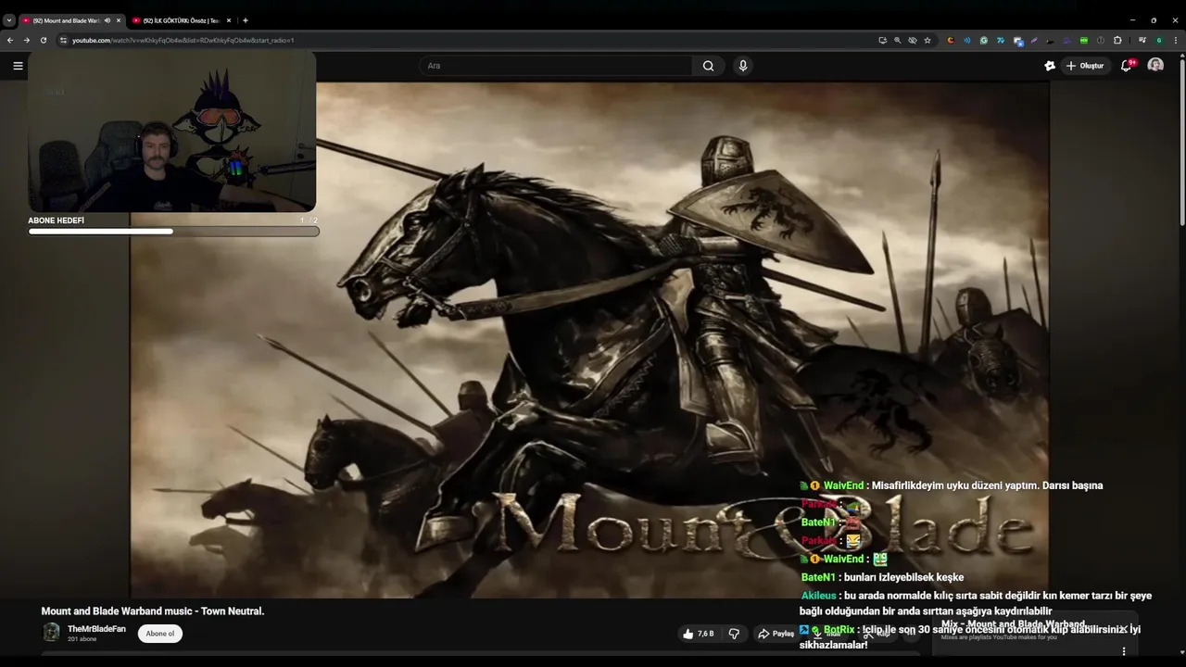Click the video title Mount and Blade Warband music
The image size is (1186, 667).
153,611
